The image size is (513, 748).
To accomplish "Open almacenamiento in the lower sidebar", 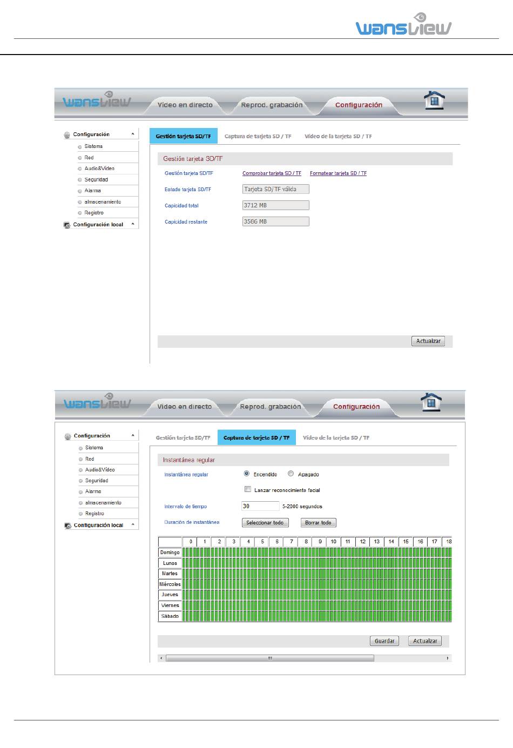I will [103, 503].
